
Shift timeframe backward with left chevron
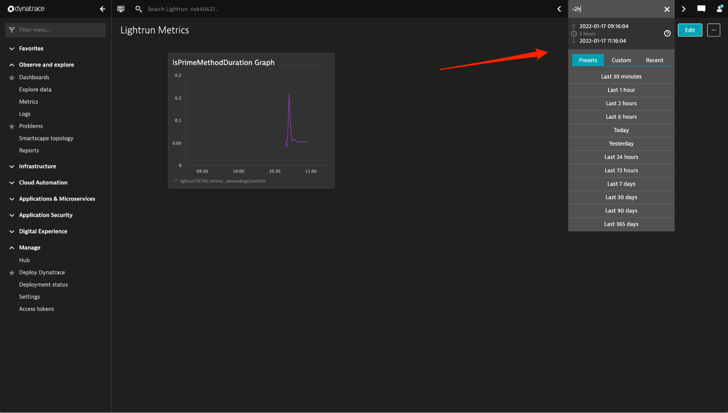[559, 9]
